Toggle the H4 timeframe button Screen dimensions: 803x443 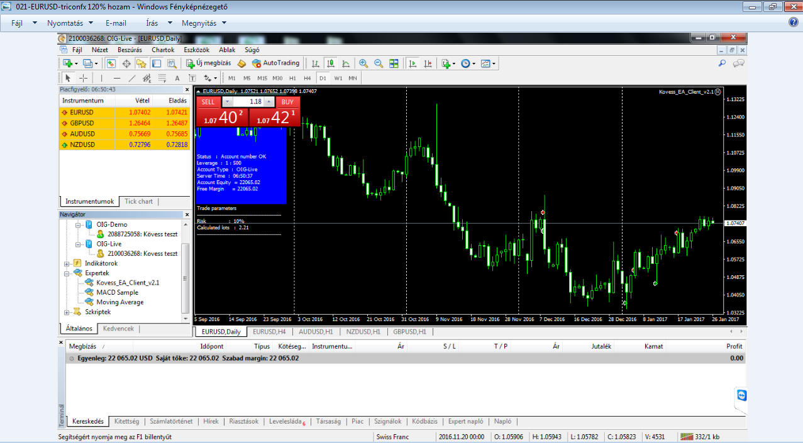tap(307, 79)
